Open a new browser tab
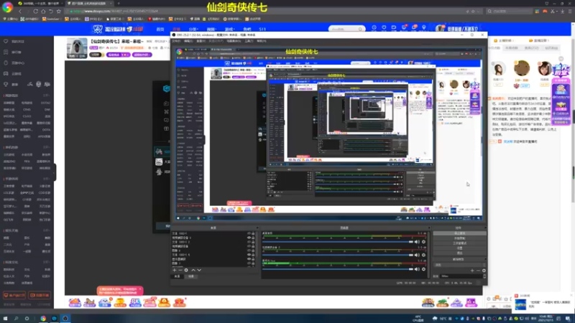Screen dimensions: 575x323 119,4
